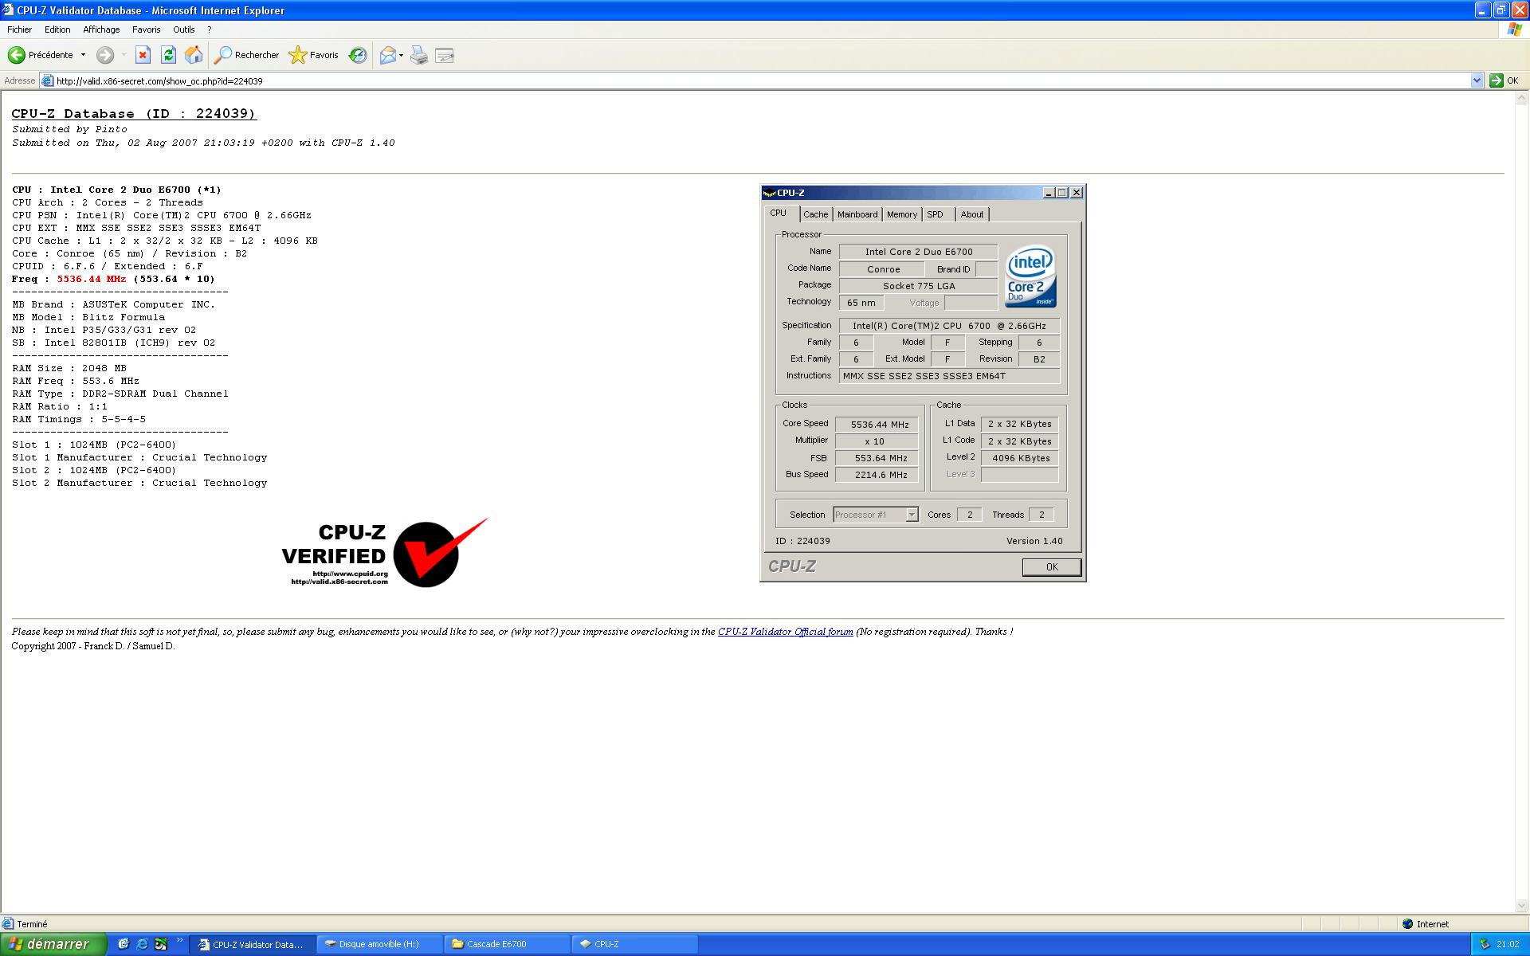Click the red 5536.44 MHz frequency text
Image resolution: width=1530 pixels, height=956 pixels.
coord(91,279)
